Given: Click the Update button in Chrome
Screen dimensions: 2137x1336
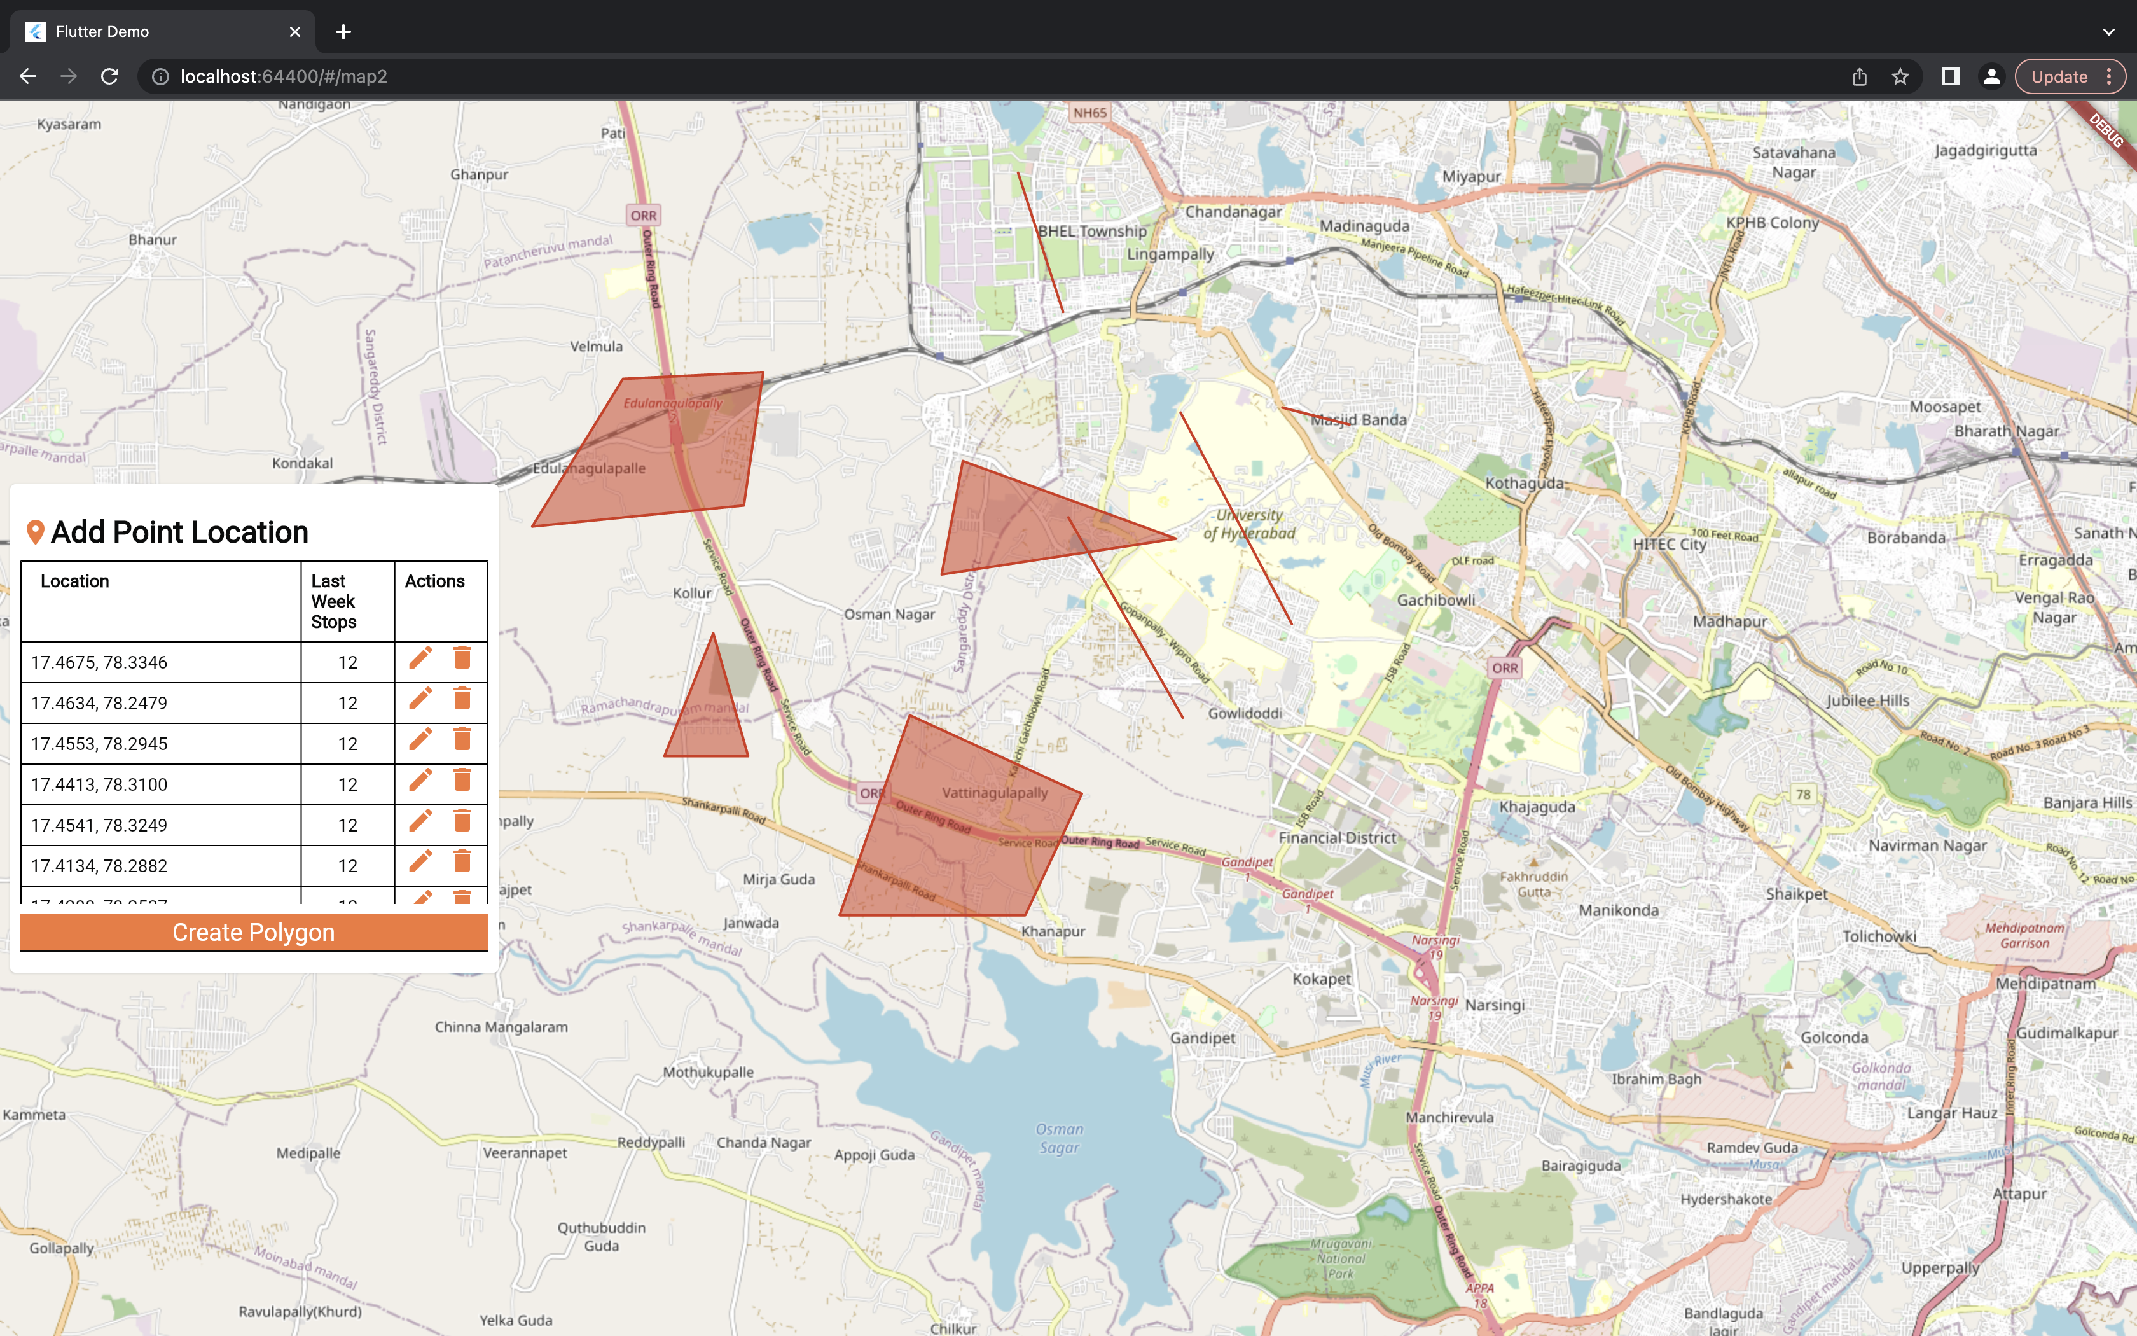Looking at the screenshot, I should (2058, 77).
